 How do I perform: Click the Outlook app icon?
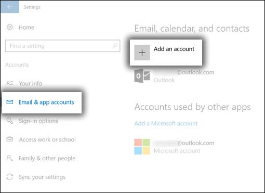[x=142, y=76]
